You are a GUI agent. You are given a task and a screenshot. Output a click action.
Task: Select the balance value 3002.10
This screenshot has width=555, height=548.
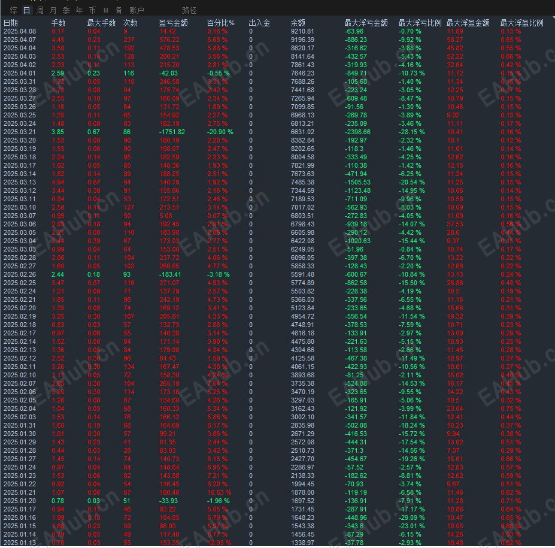(302, 417)
